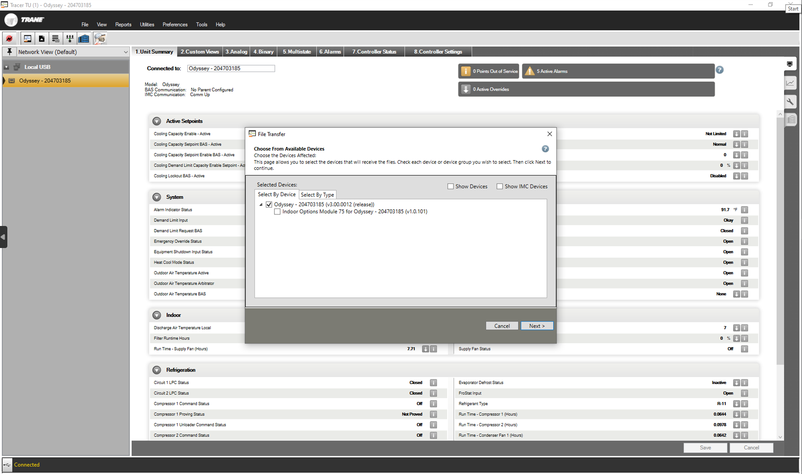The height and width of the screenshot is (474, 802).
Task: Click info icon for Supply Fan Status
Action: pyautogui.click(x=745, y=349)
